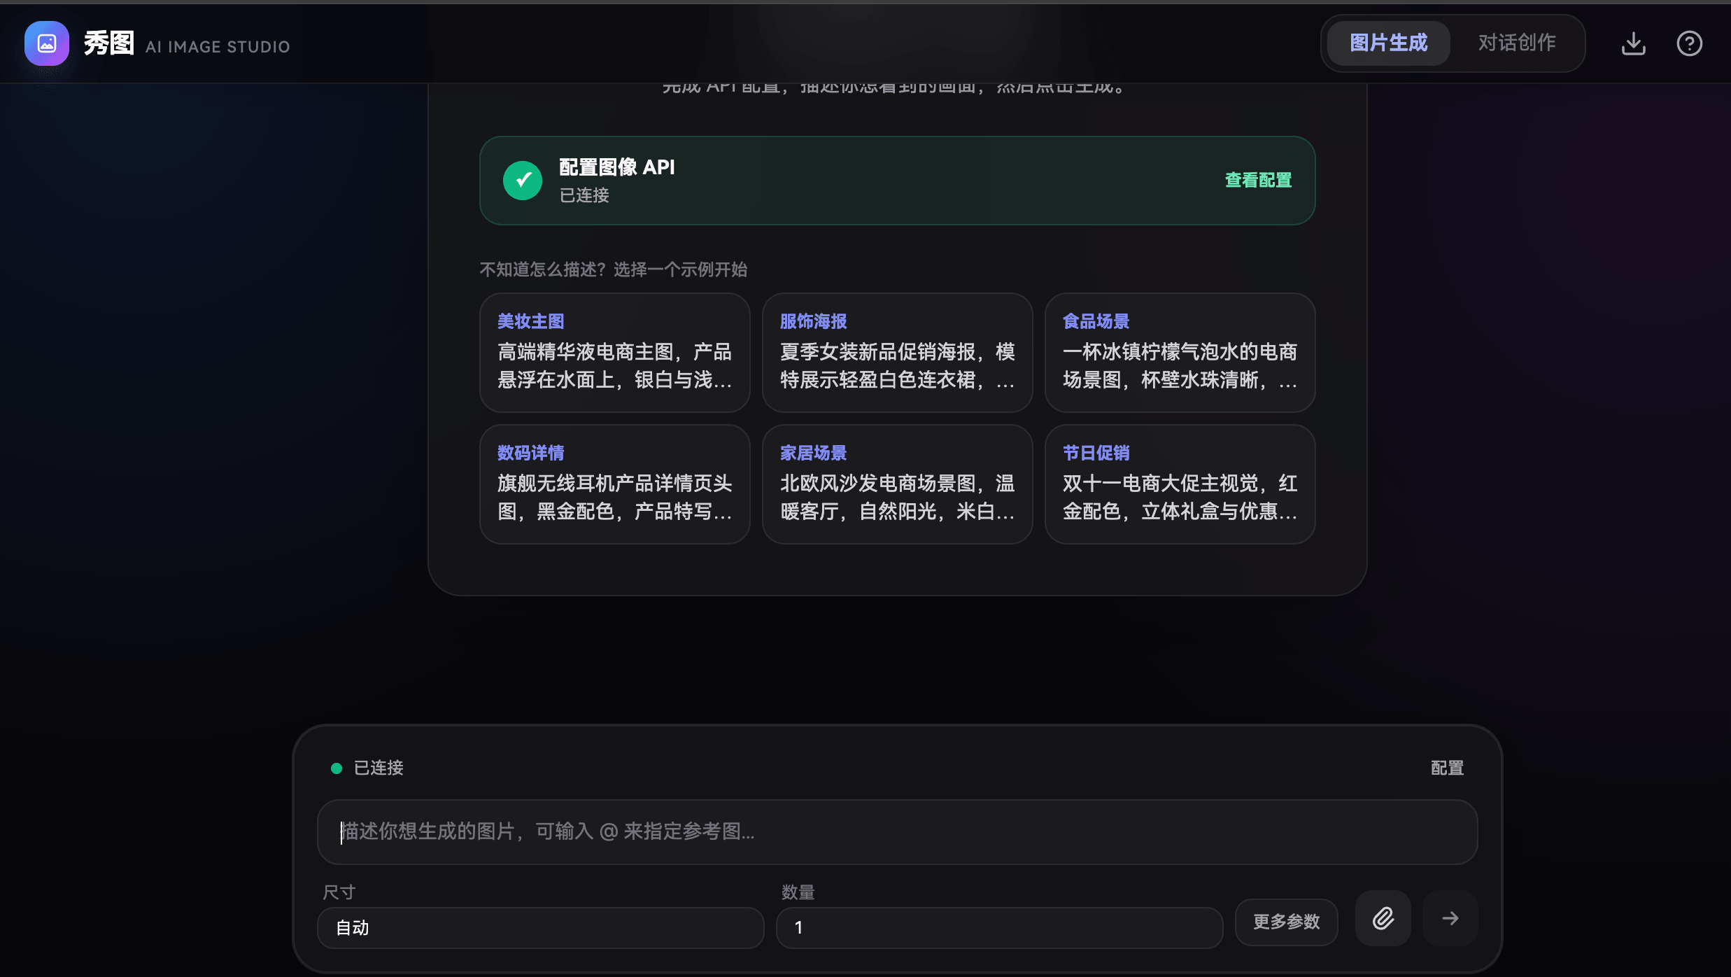Click the 秀图 app logo icon

coord(47,43)
